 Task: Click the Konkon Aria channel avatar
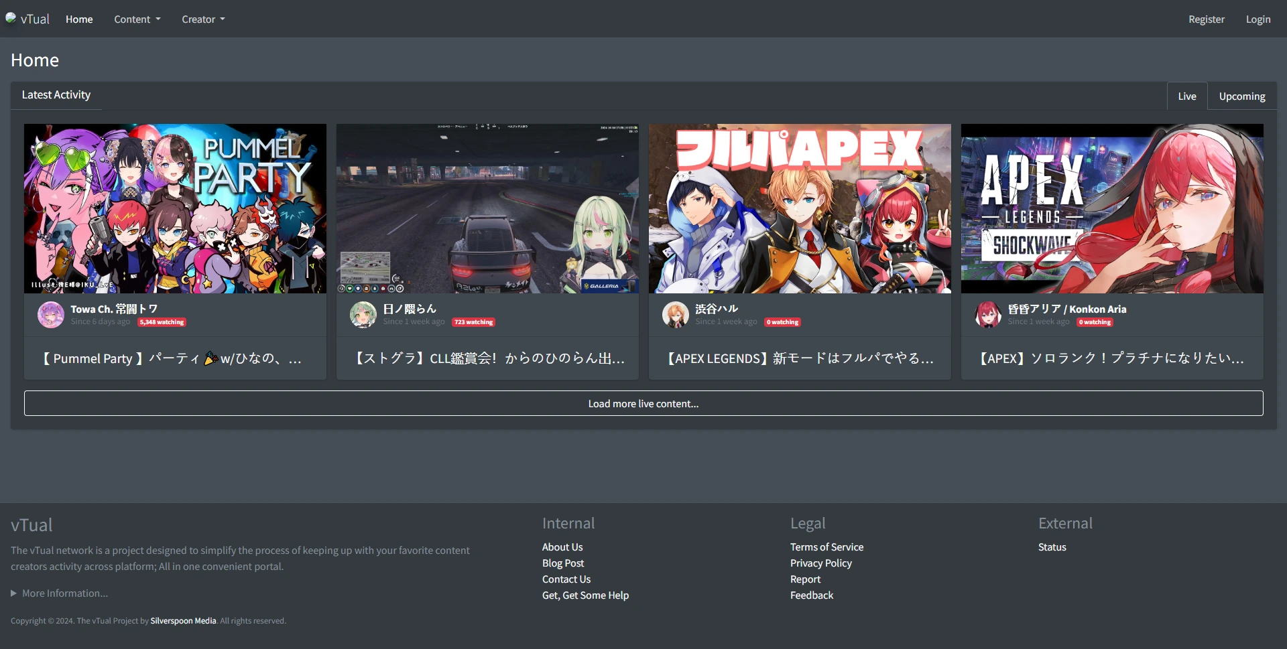coord(988,314)
